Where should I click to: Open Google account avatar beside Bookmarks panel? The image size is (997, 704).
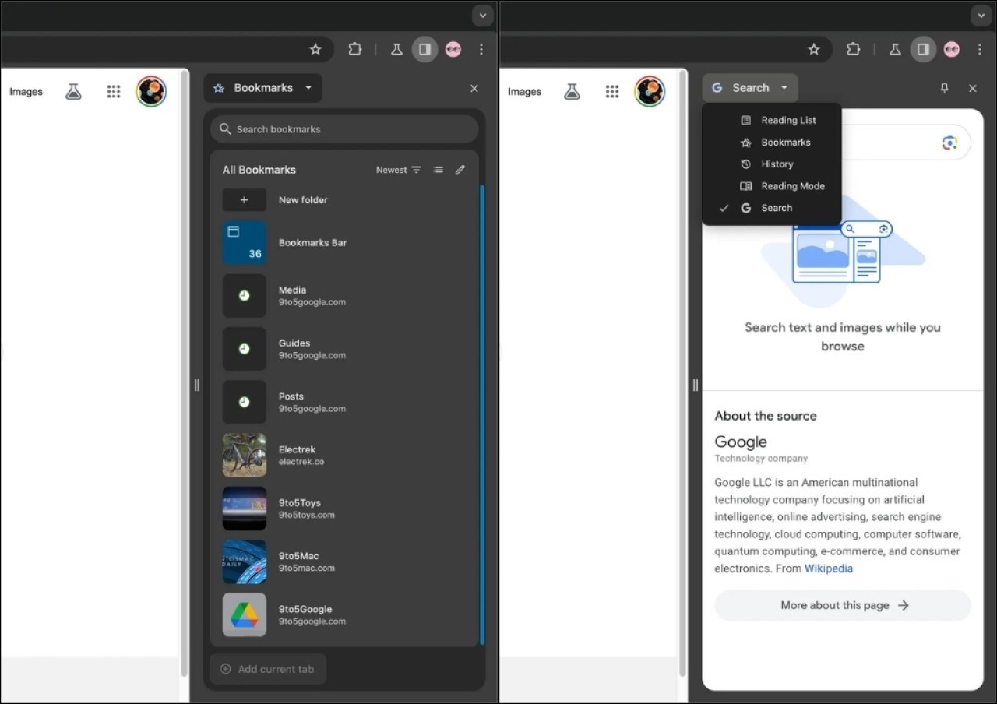click(x=151, y=92)
